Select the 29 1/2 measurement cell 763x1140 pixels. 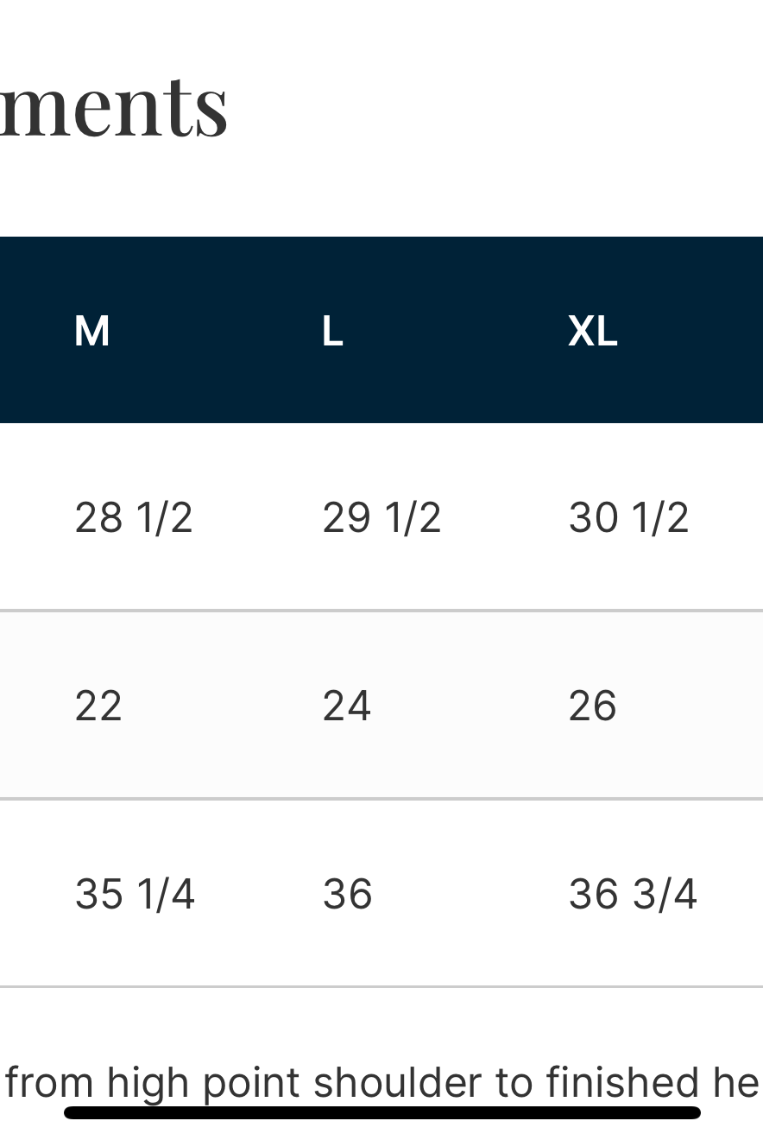point(381,518)
